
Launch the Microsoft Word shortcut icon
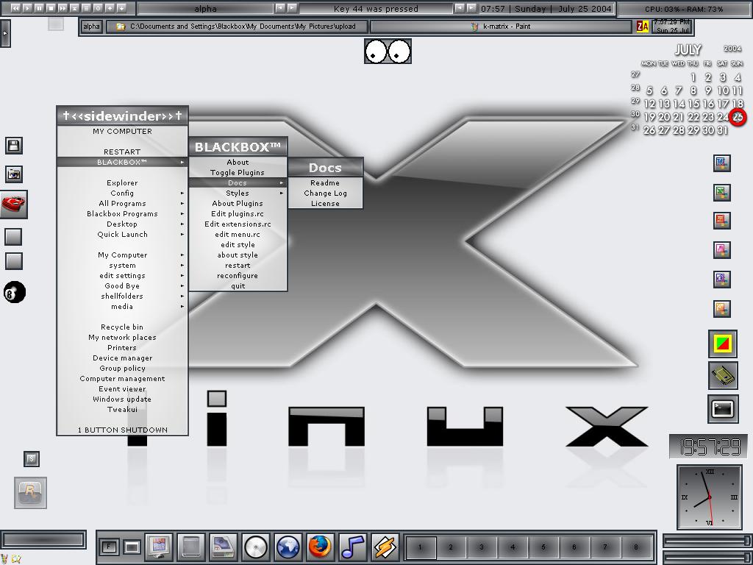click(x=722, y=163)
